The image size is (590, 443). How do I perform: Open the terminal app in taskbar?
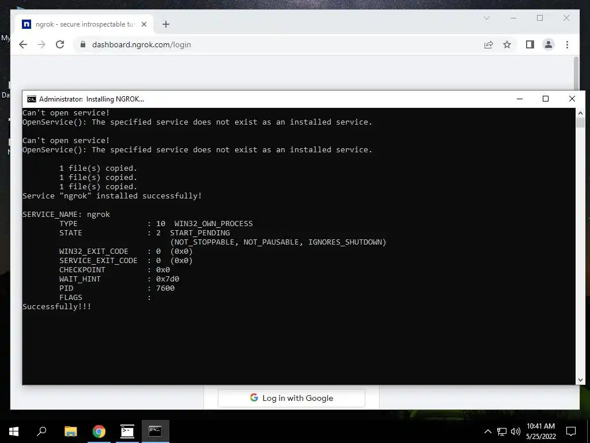[127, 431]
